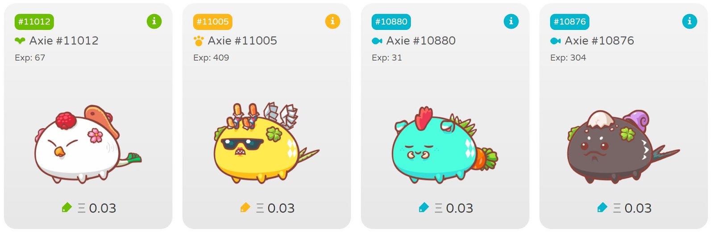Click aquatic fish icon beside Axie #10876
This screenshot has width=714, height=233.
[x=556, y=41]
